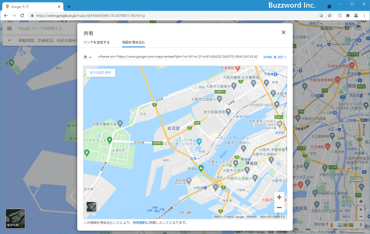Viewport: 370px width, 234px height.
Task: Click HTML をコピー link
Action: [x=275, y=57]
